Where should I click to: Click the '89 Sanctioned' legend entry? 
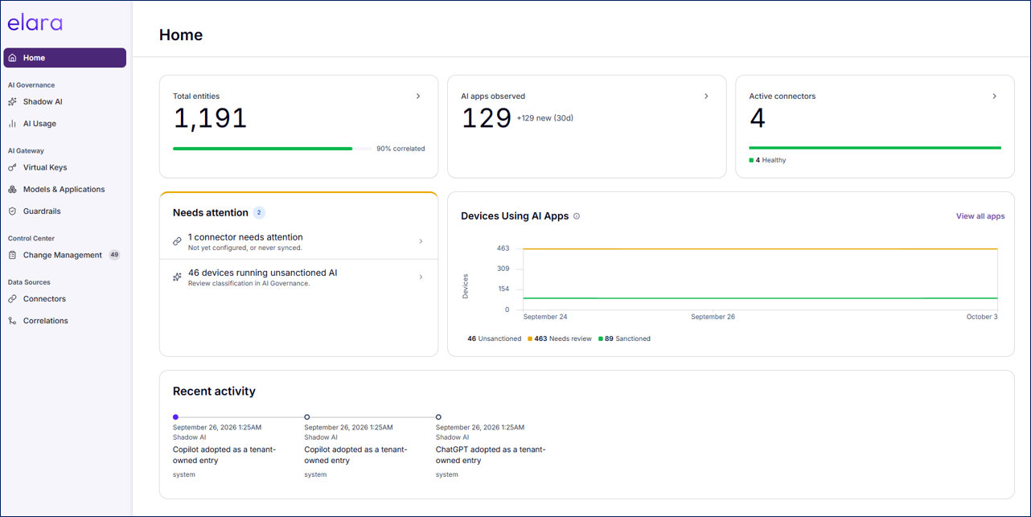[624, 339]
